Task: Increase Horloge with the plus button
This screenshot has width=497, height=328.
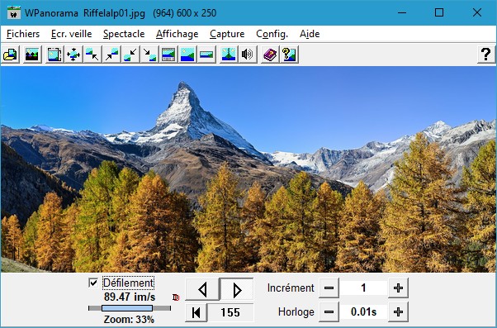Action: pyautogui.click(x=398, y=311)
